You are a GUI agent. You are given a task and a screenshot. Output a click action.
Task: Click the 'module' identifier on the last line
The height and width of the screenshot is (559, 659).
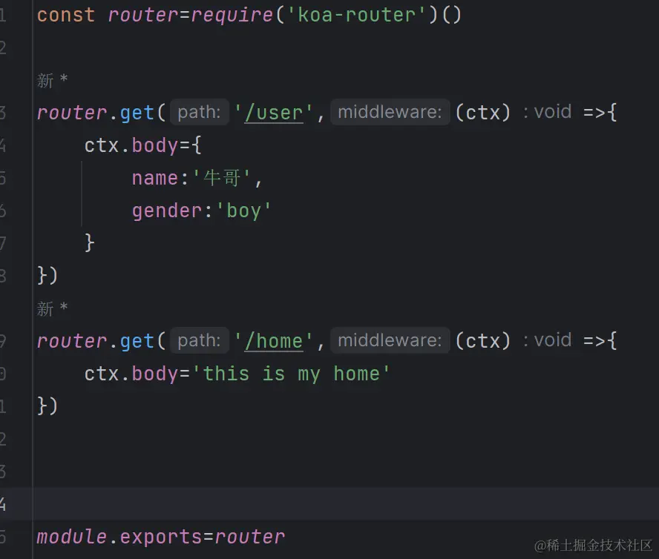click(x=71, y=537)
